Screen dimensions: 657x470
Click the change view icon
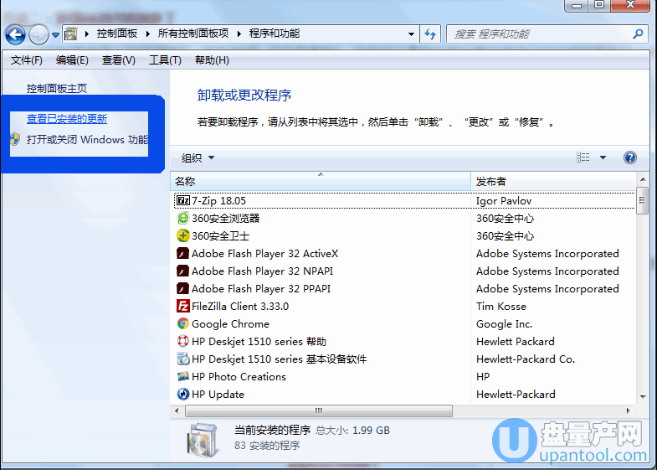[x=583, y=158]
